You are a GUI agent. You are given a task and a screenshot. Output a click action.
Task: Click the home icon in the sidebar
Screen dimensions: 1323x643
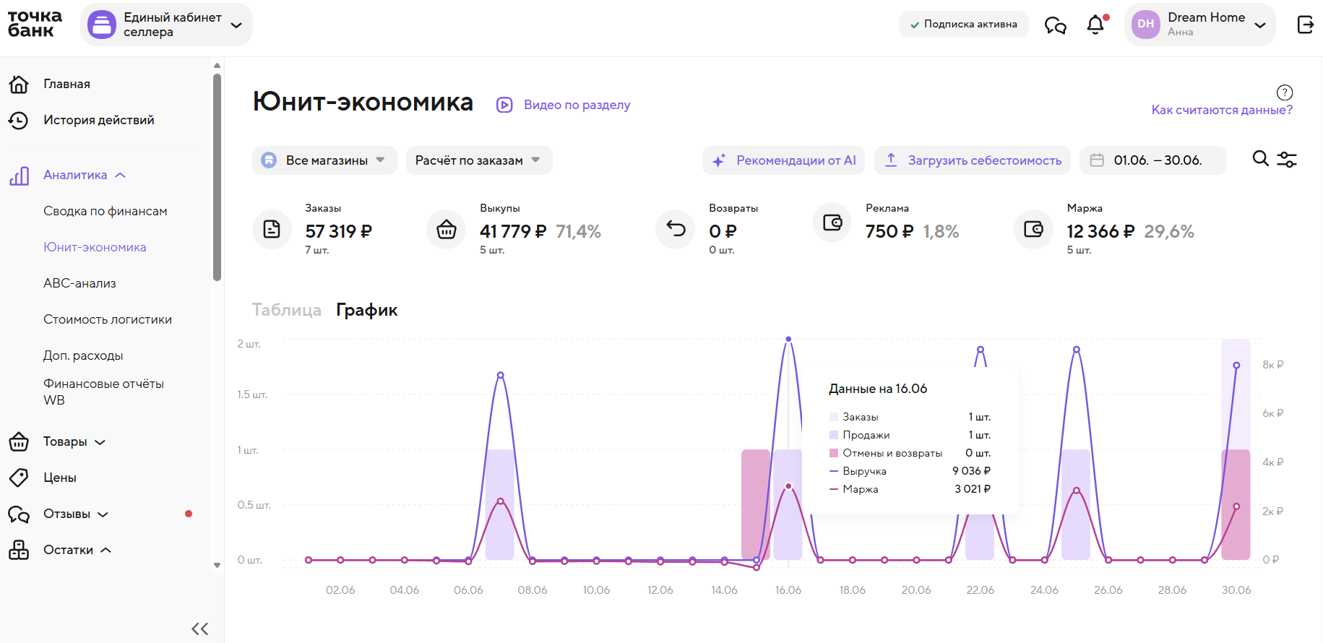[x=19, y=84]
